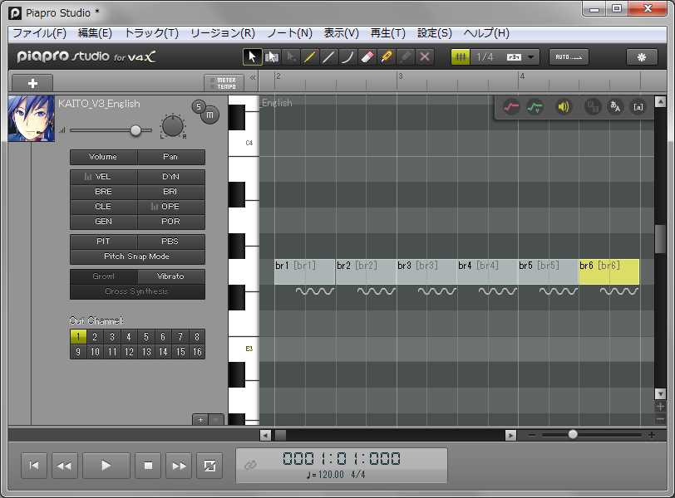
Task: Select the arrow pointer tool
Action: click(252, 57)
